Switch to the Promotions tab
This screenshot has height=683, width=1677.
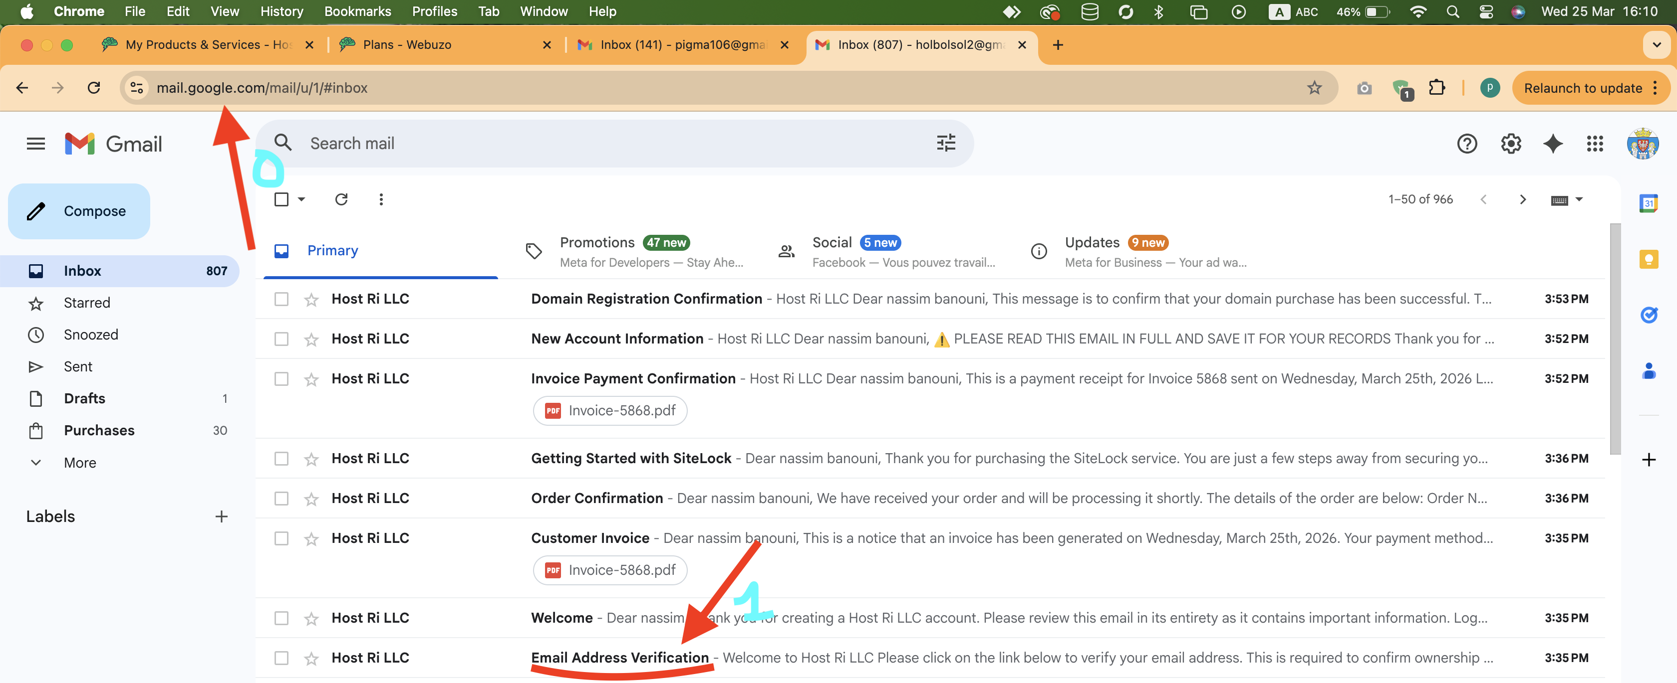[x=597, y=243]
